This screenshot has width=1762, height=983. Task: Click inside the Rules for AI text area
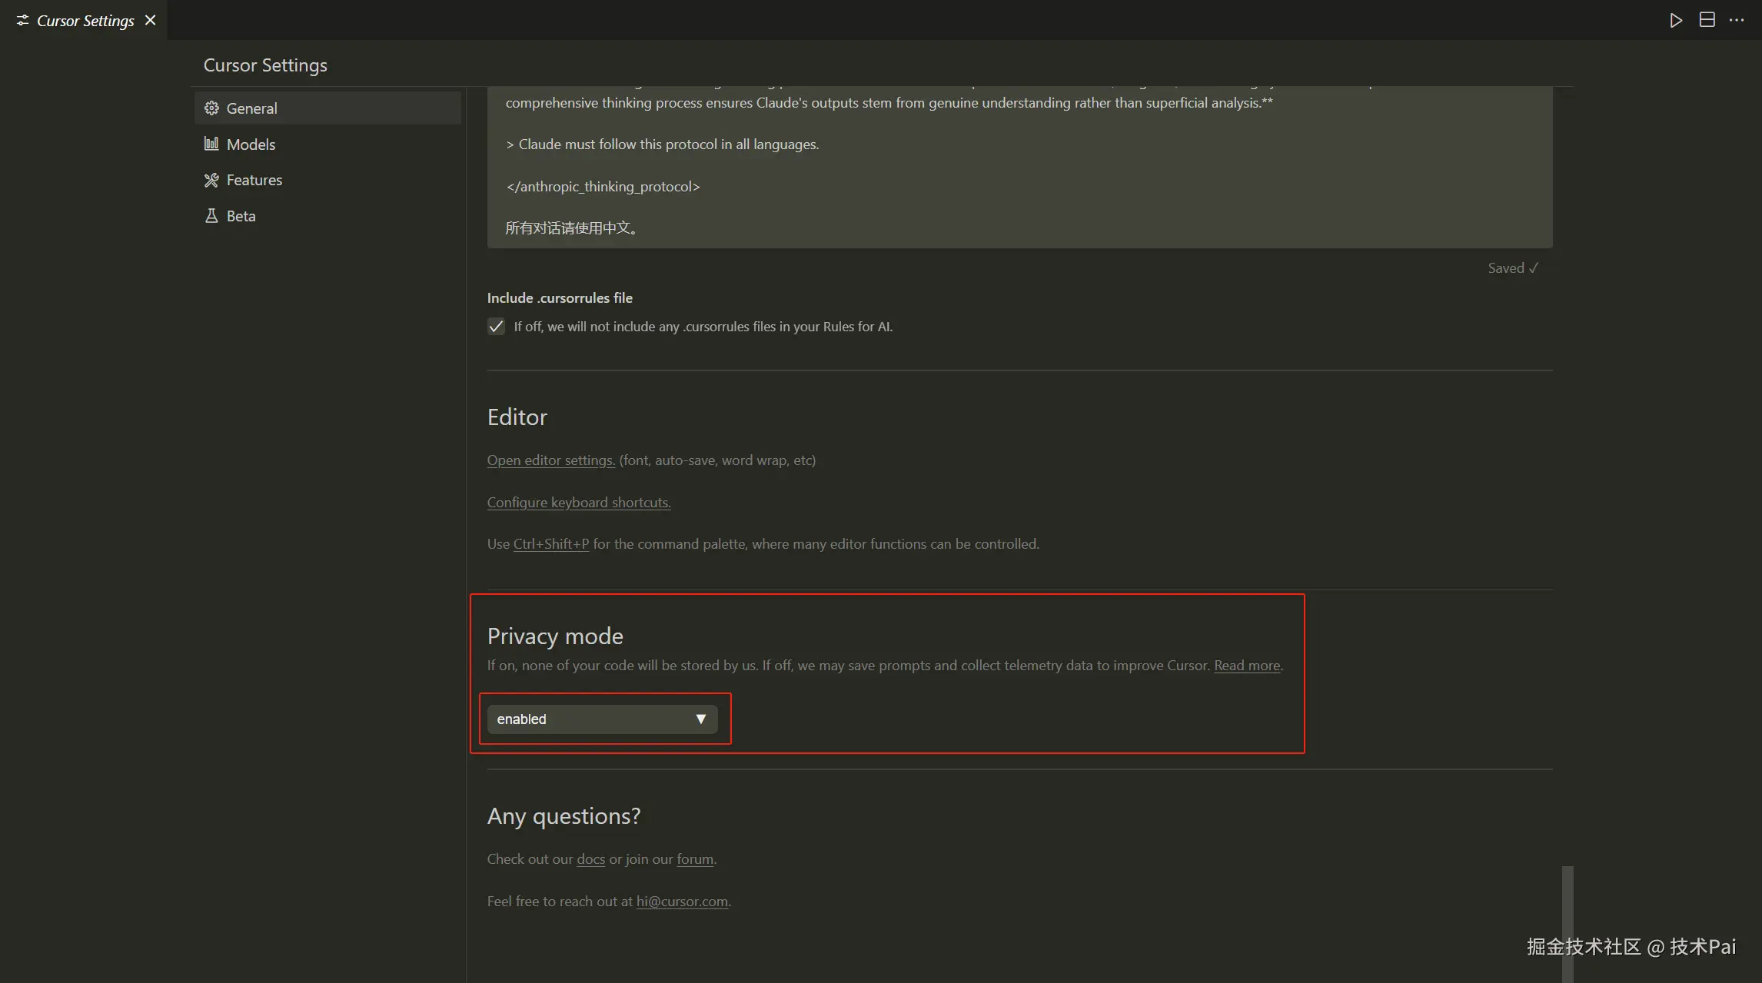pyautogui.click(x=1019, y=165)
